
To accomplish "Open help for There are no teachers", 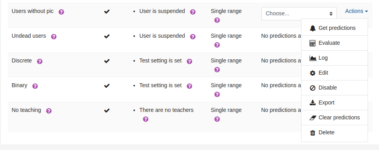I will coord(146,119).
